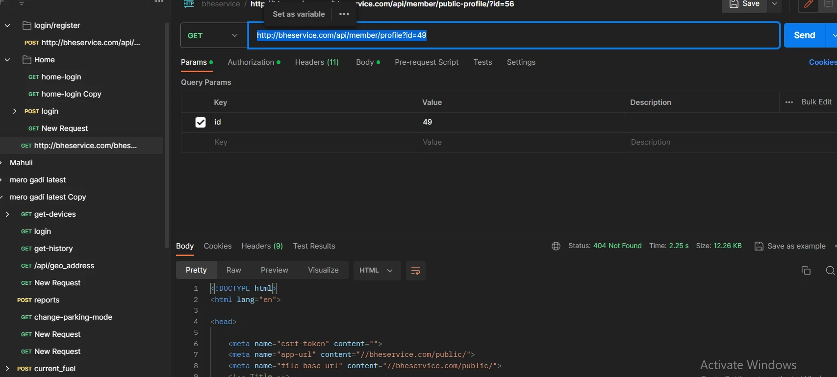Viewport: 837px width, 377px height.
Task: Open the request Settings tab
Action: 521,62
